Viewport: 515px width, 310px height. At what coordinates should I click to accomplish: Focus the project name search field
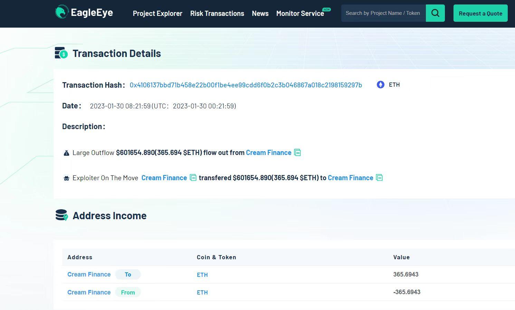[x=383, y=13]
